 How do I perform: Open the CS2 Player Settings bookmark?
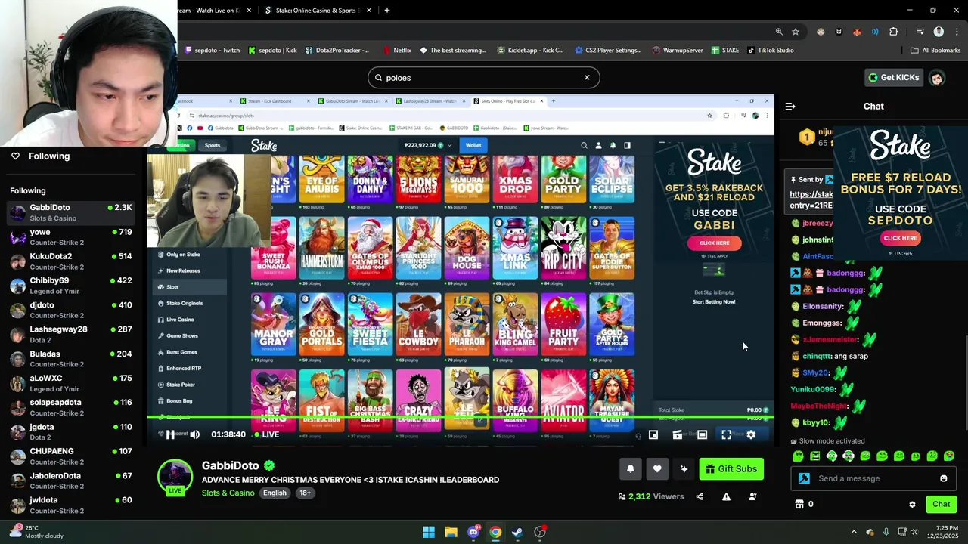click(x=608, y=51)
